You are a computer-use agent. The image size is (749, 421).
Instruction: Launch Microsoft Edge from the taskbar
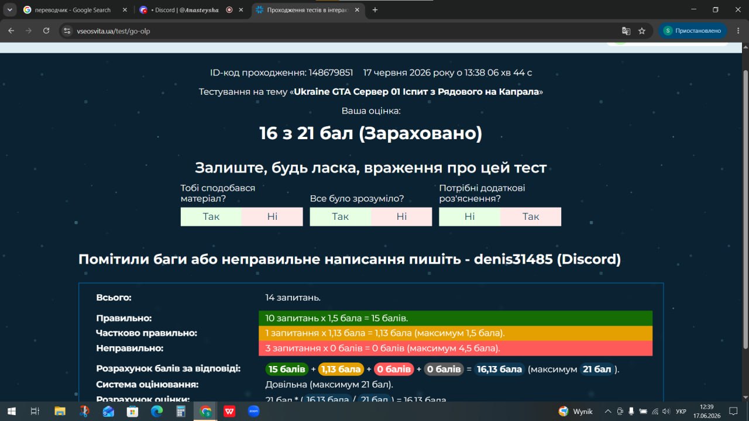(157, 411)
